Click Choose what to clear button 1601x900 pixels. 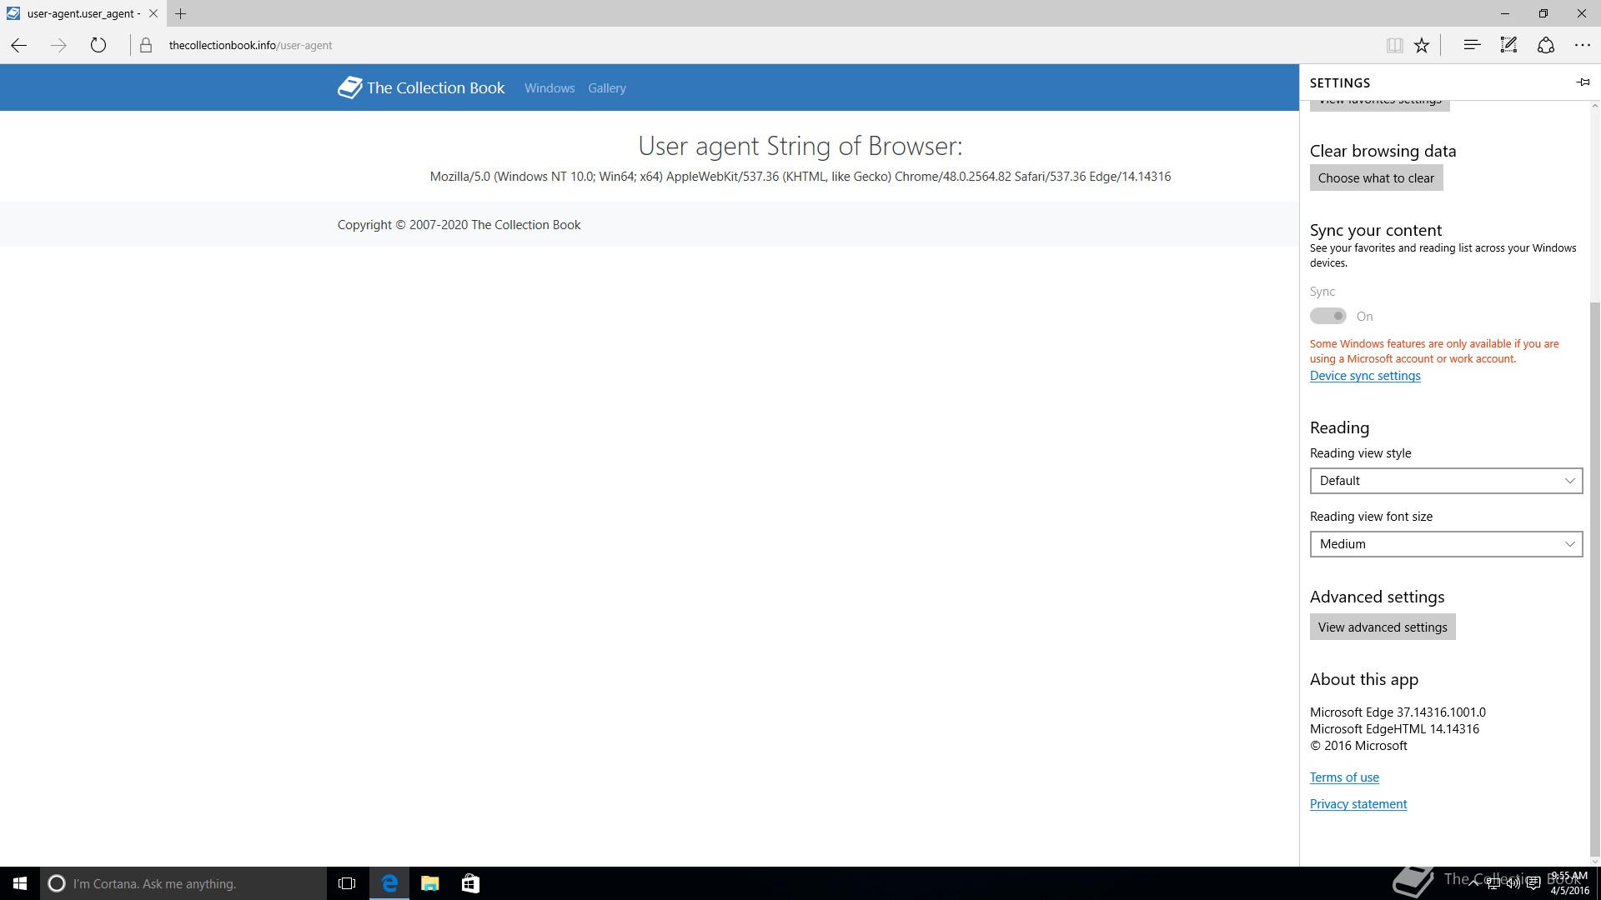(x=1376, y=178)
